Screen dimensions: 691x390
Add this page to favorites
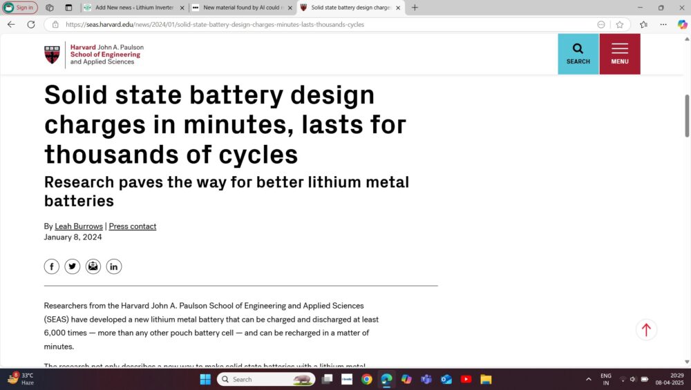click(x=620, y=25)
